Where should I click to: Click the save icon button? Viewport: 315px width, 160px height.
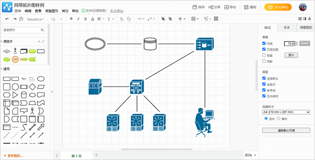click(199, 7)
